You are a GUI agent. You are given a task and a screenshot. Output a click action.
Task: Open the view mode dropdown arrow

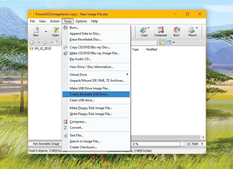[174, 42]
